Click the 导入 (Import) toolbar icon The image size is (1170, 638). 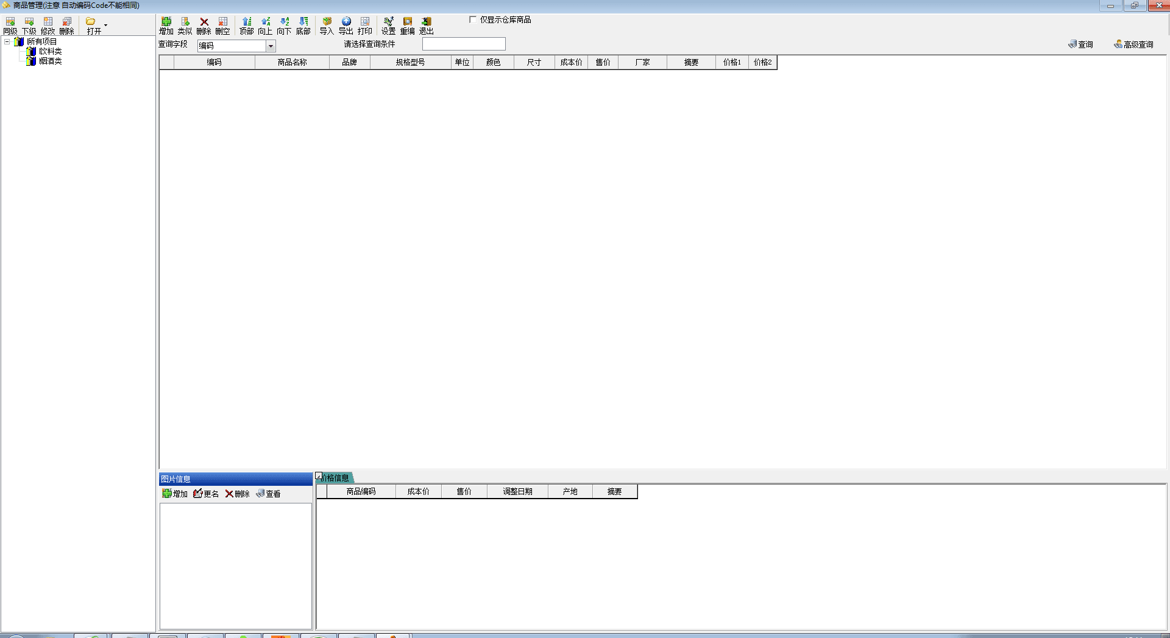(x=327, y=25)
